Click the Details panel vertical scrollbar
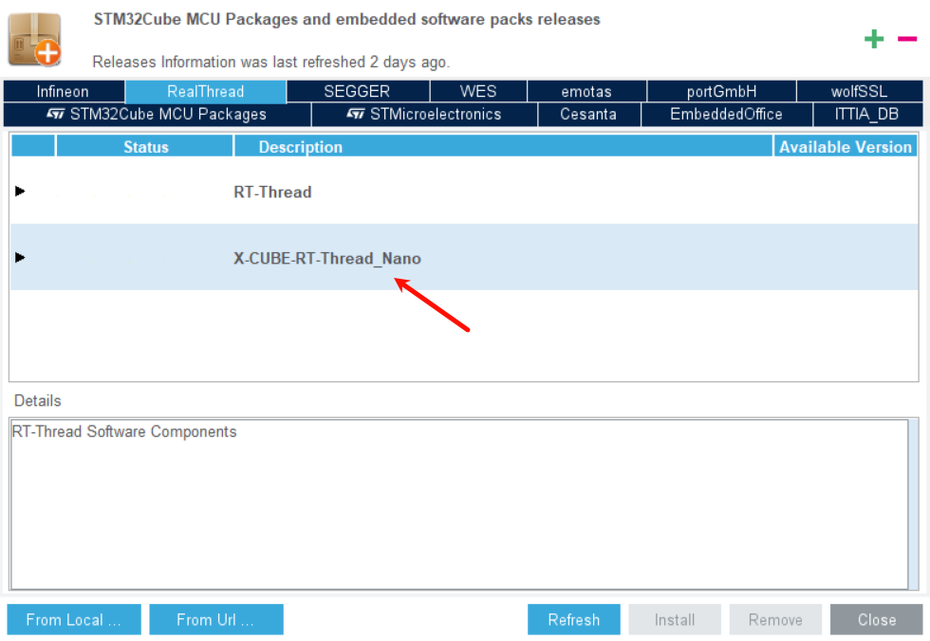The image size is (930, 641). pos(913,504)
